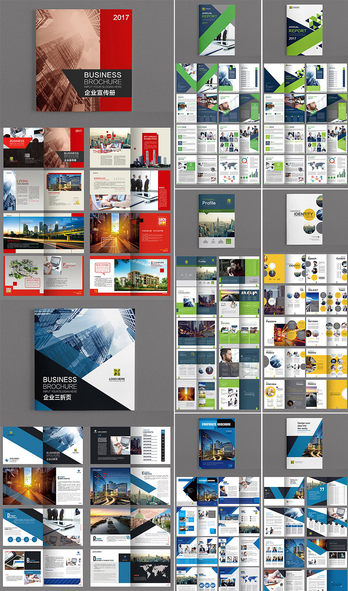Open the blue-striped spread with laptop photo
Screen dimensions: 348x591
(x=42, y=568)
